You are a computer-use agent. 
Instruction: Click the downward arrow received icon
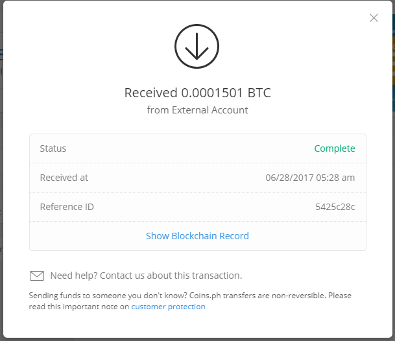197,46
